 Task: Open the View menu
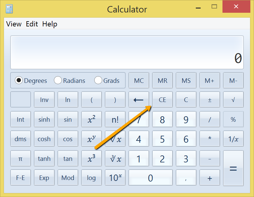pyautogui.click(x=14, y=24)
